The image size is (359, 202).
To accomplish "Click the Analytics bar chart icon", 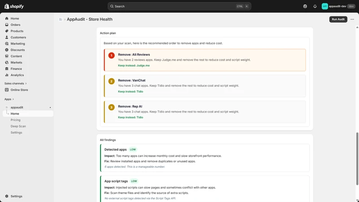I will (x=7, y=75).
